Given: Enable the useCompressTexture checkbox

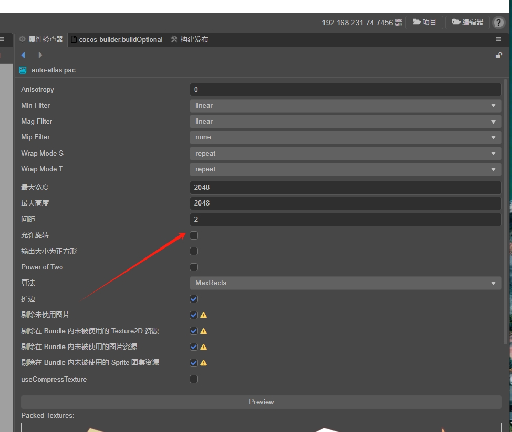Looking at the screenshot, I should point(194,379).
